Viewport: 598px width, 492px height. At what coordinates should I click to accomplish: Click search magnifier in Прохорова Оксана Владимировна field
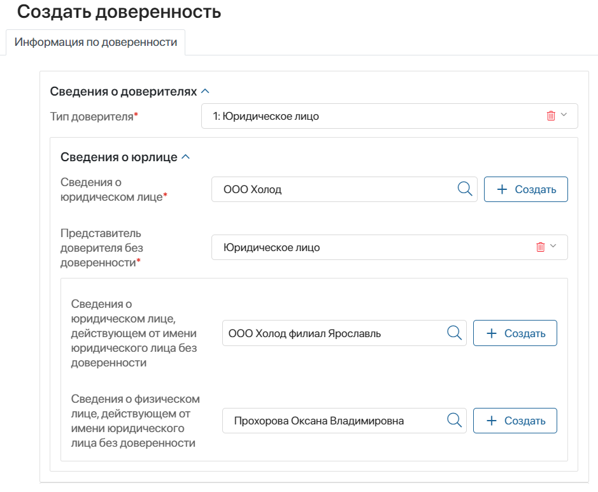pos(454,421)
